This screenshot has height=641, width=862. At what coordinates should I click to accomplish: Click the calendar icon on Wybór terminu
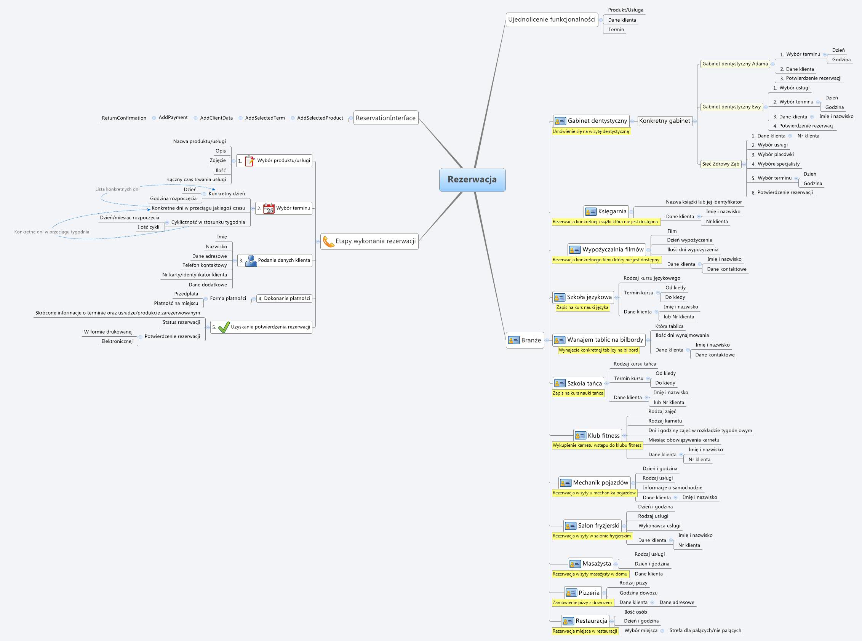(269, 208)
